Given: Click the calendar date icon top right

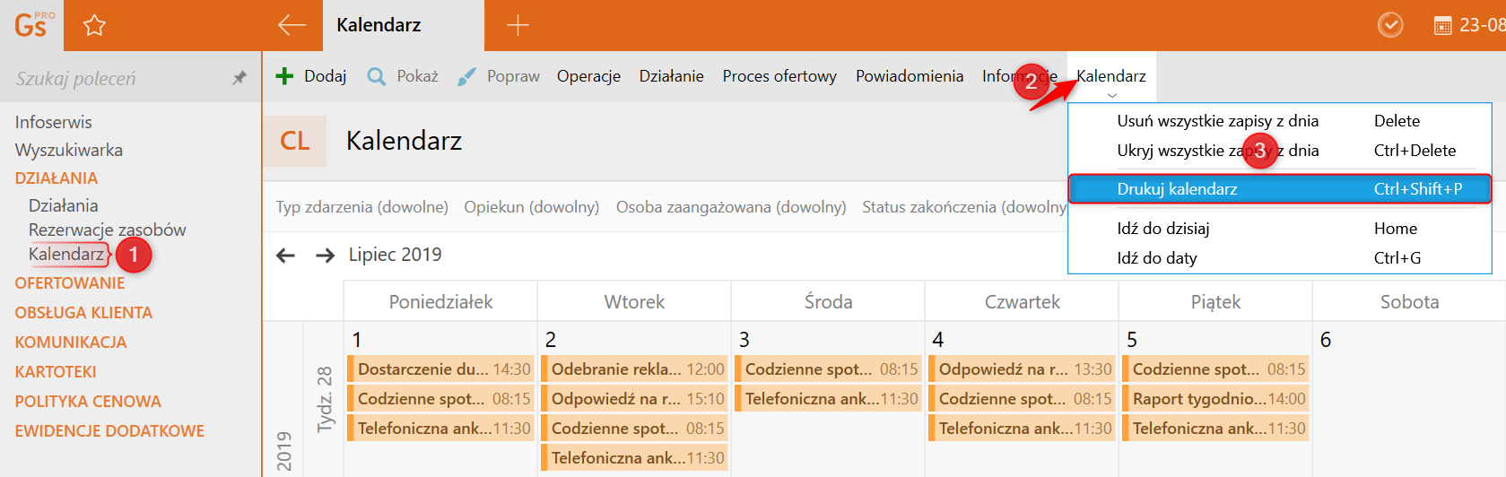Looking at the screenshot, I should [x=1442, y=26].
